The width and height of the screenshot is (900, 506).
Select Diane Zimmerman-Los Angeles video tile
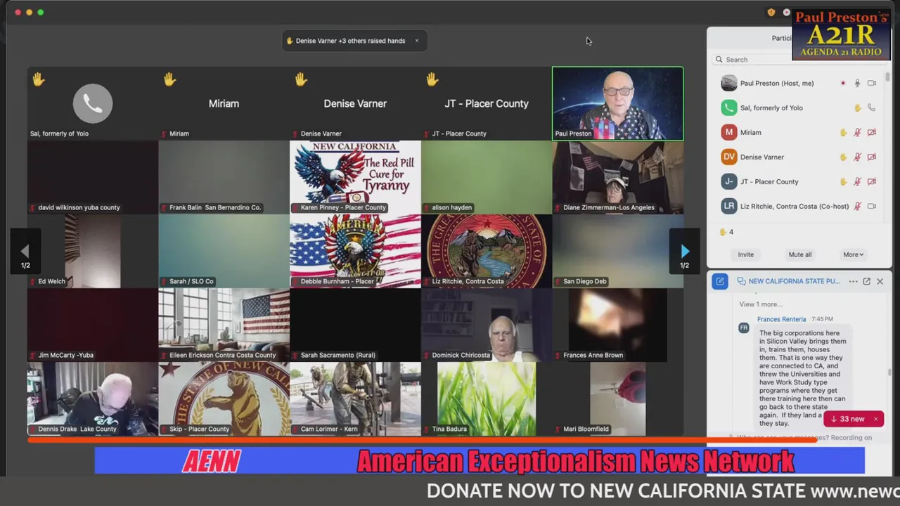point(617,177)
